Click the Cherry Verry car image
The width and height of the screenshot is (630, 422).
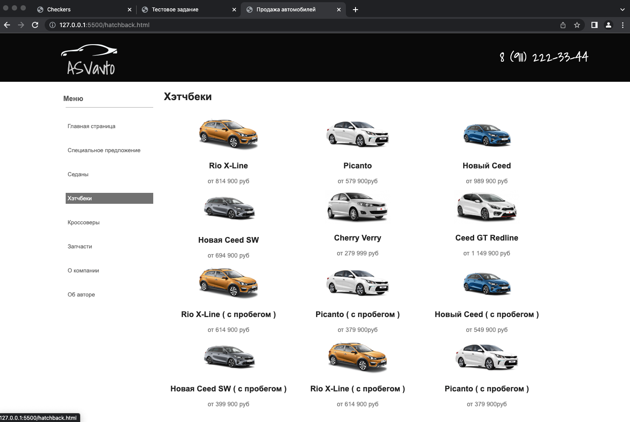point(357,206)
